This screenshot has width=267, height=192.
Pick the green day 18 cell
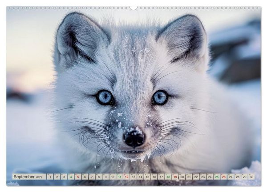pos(168,177)
